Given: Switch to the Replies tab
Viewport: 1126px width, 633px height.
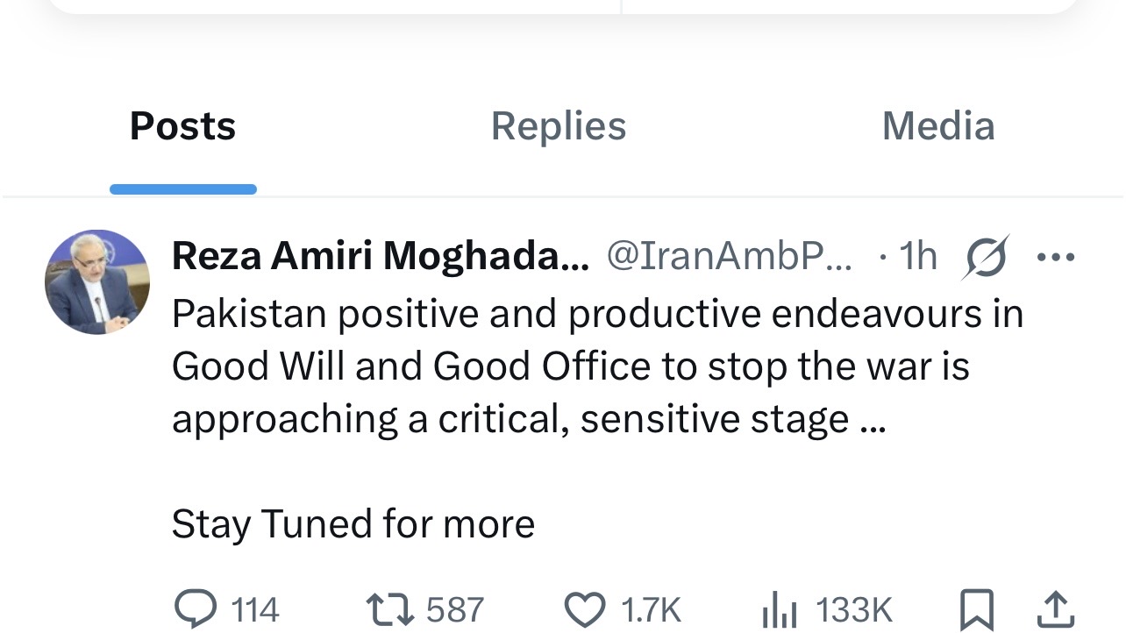Looking at the screenshot, I should (x=559, y=126).
